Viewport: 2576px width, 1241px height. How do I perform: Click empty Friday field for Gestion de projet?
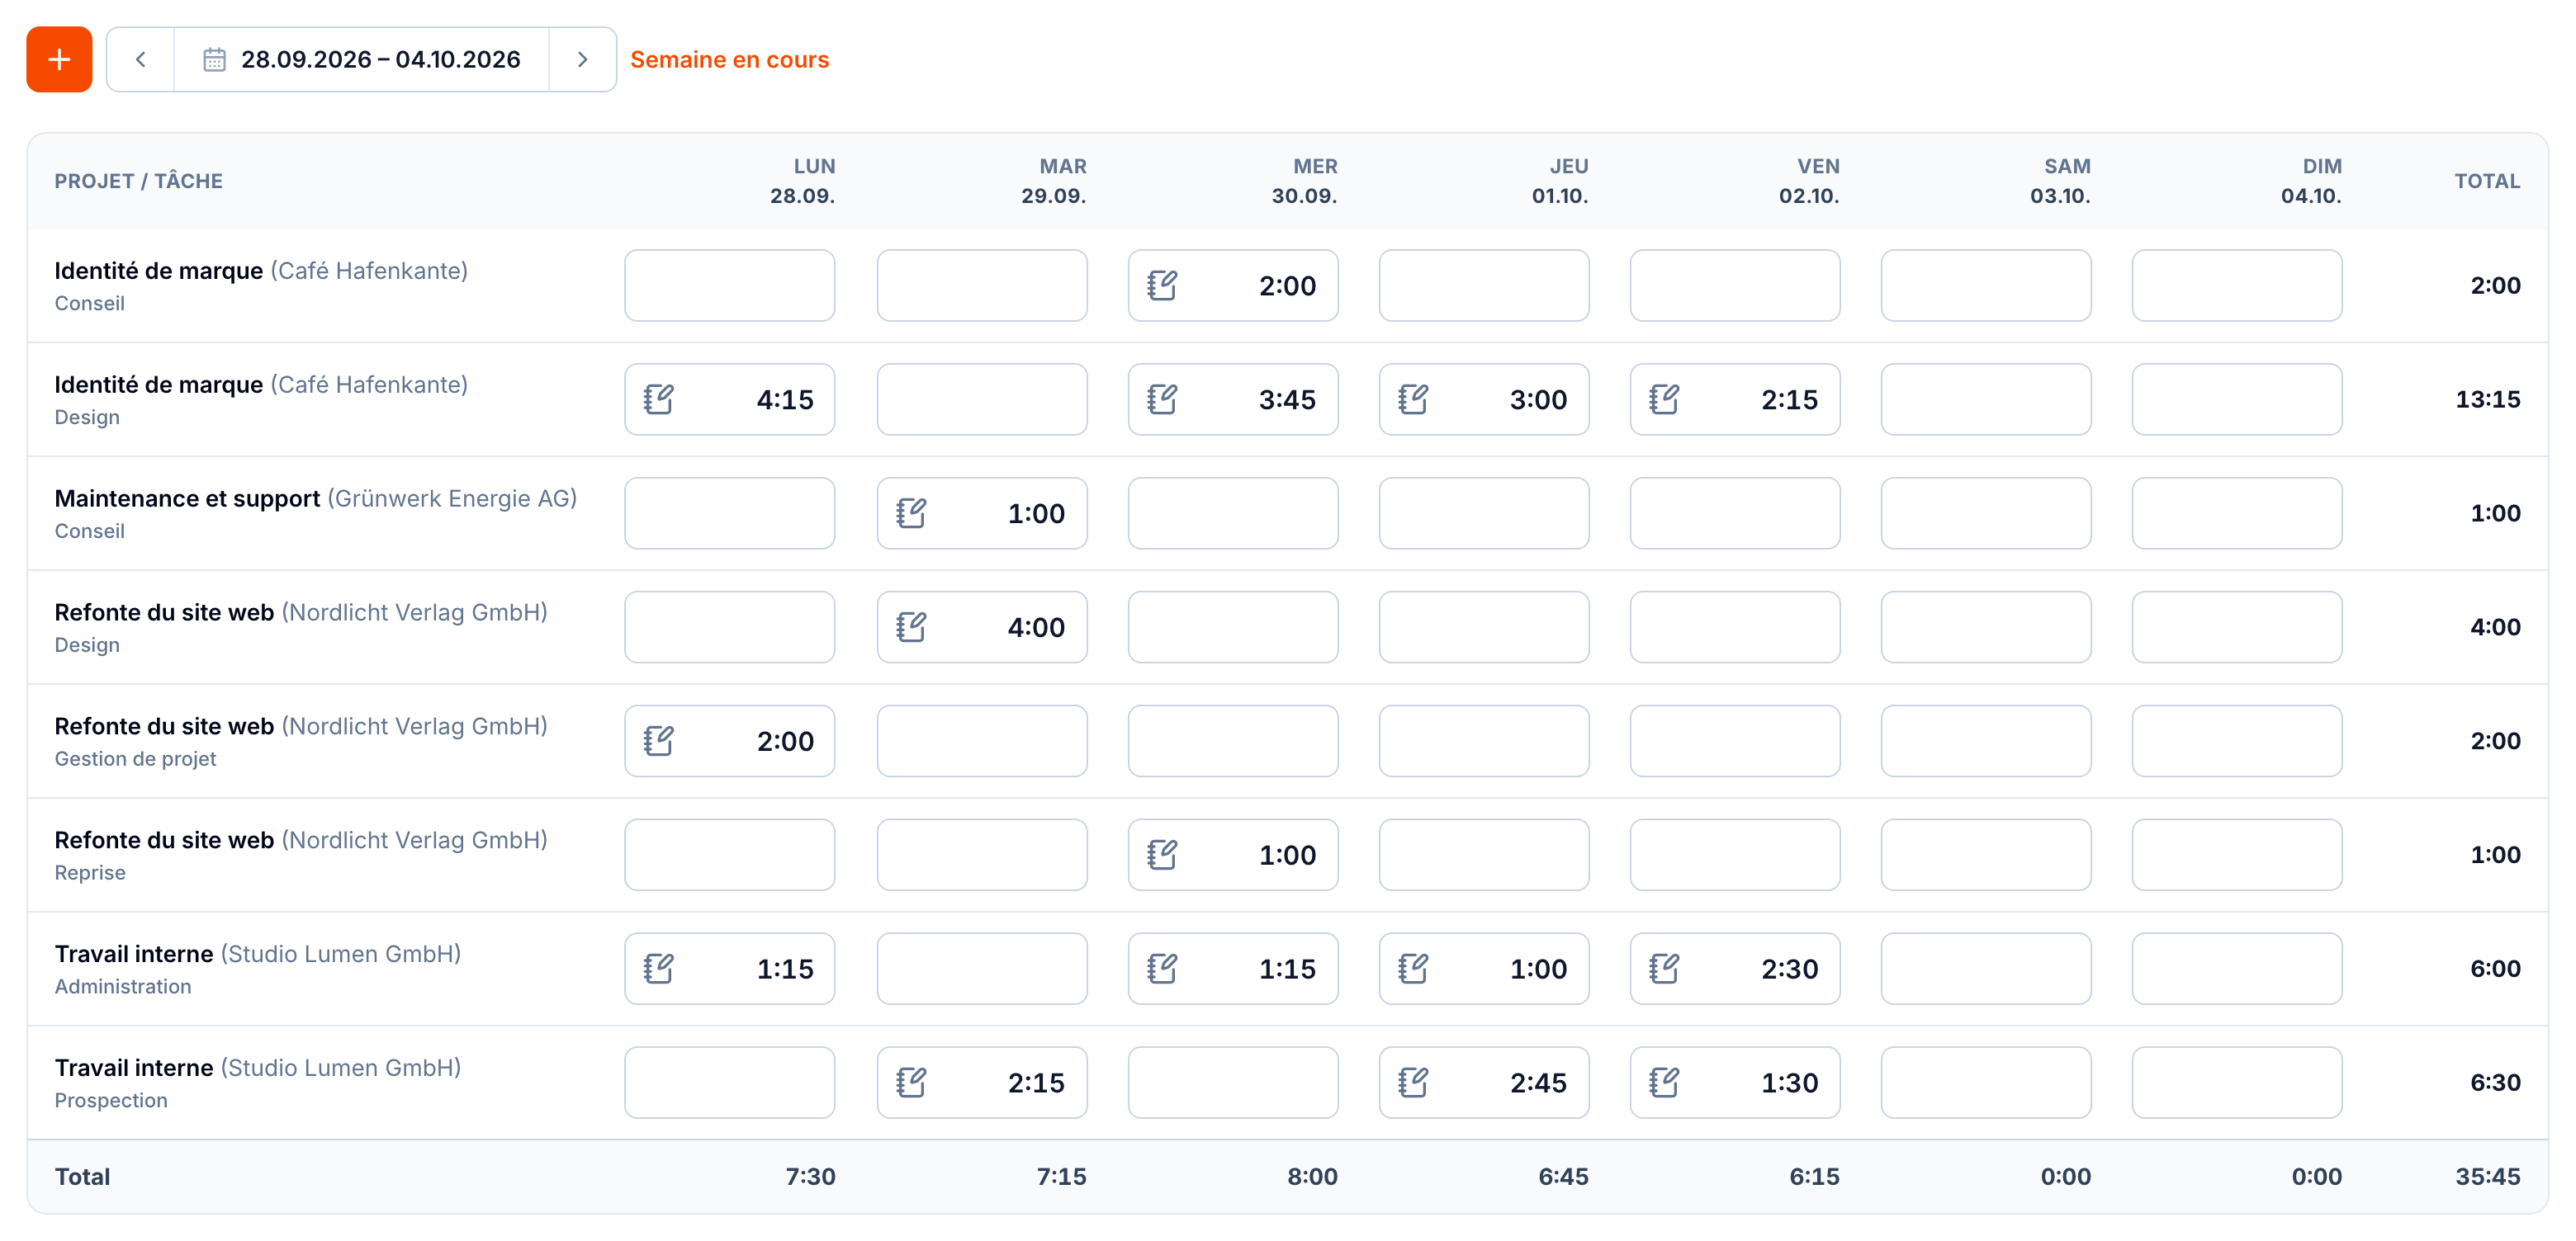click(1735, 742)
